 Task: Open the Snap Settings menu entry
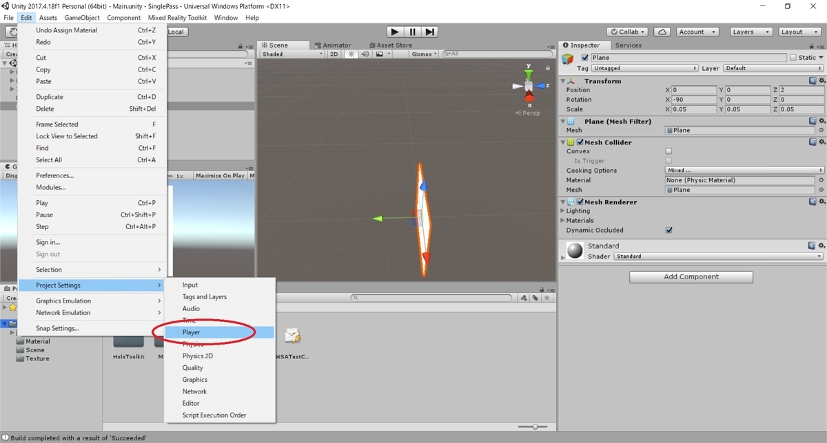92,329
